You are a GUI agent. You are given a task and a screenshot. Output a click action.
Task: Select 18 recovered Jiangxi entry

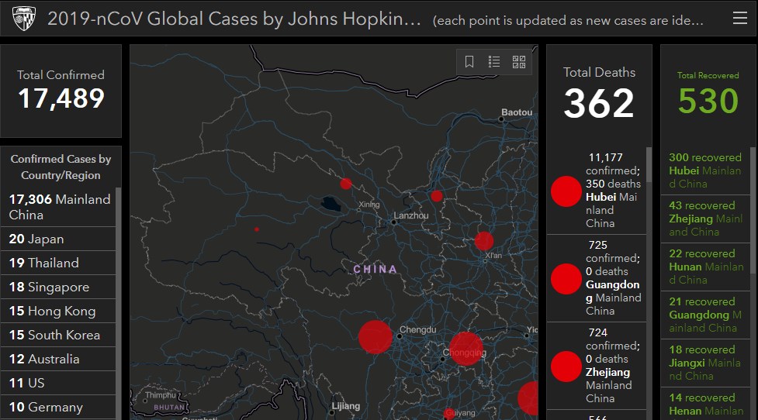click(705, 363)
